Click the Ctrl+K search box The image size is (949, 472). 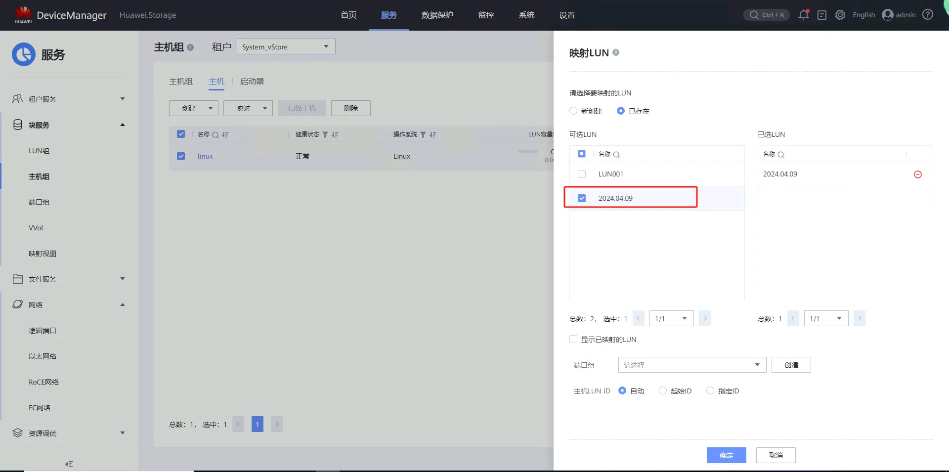767,15
